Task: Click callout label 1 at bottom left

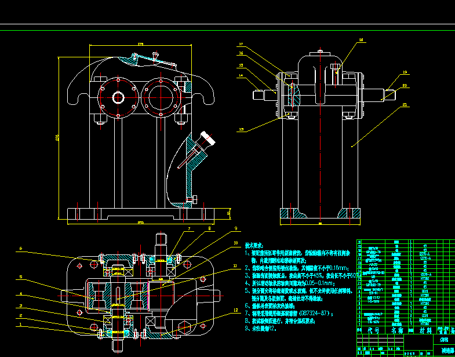Action: (20, 324)
